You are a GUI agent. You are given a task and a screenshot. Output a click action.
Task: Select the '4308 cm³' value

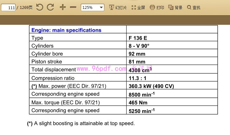[x=140, y=70]
